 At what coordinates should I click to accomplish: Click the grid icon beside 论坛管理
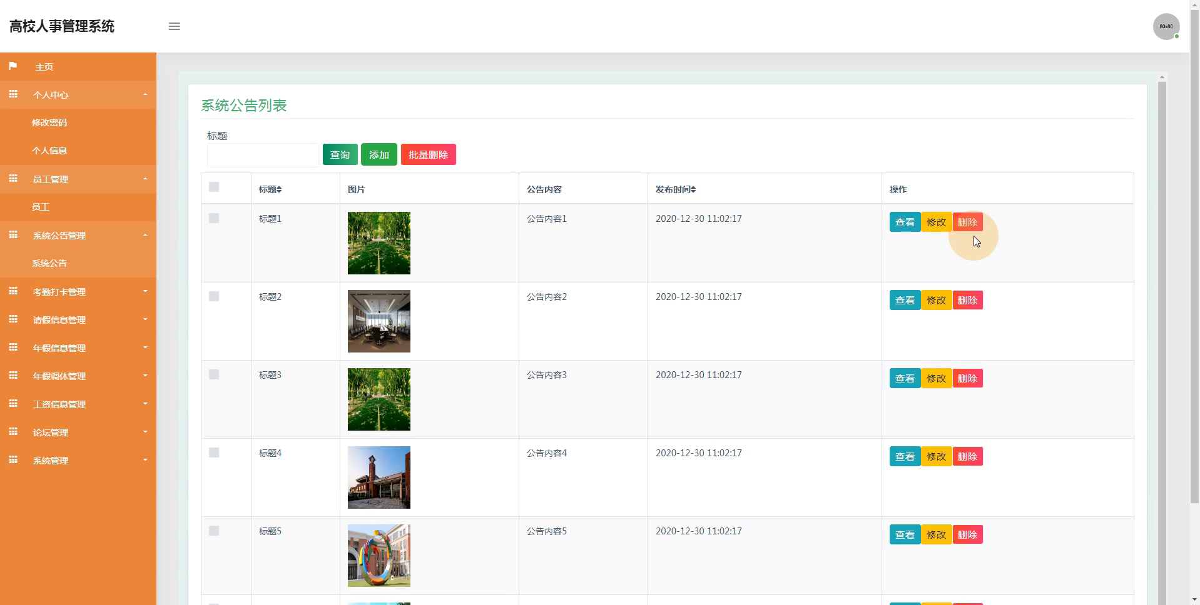pyautogui.click(x=13, y=432)
